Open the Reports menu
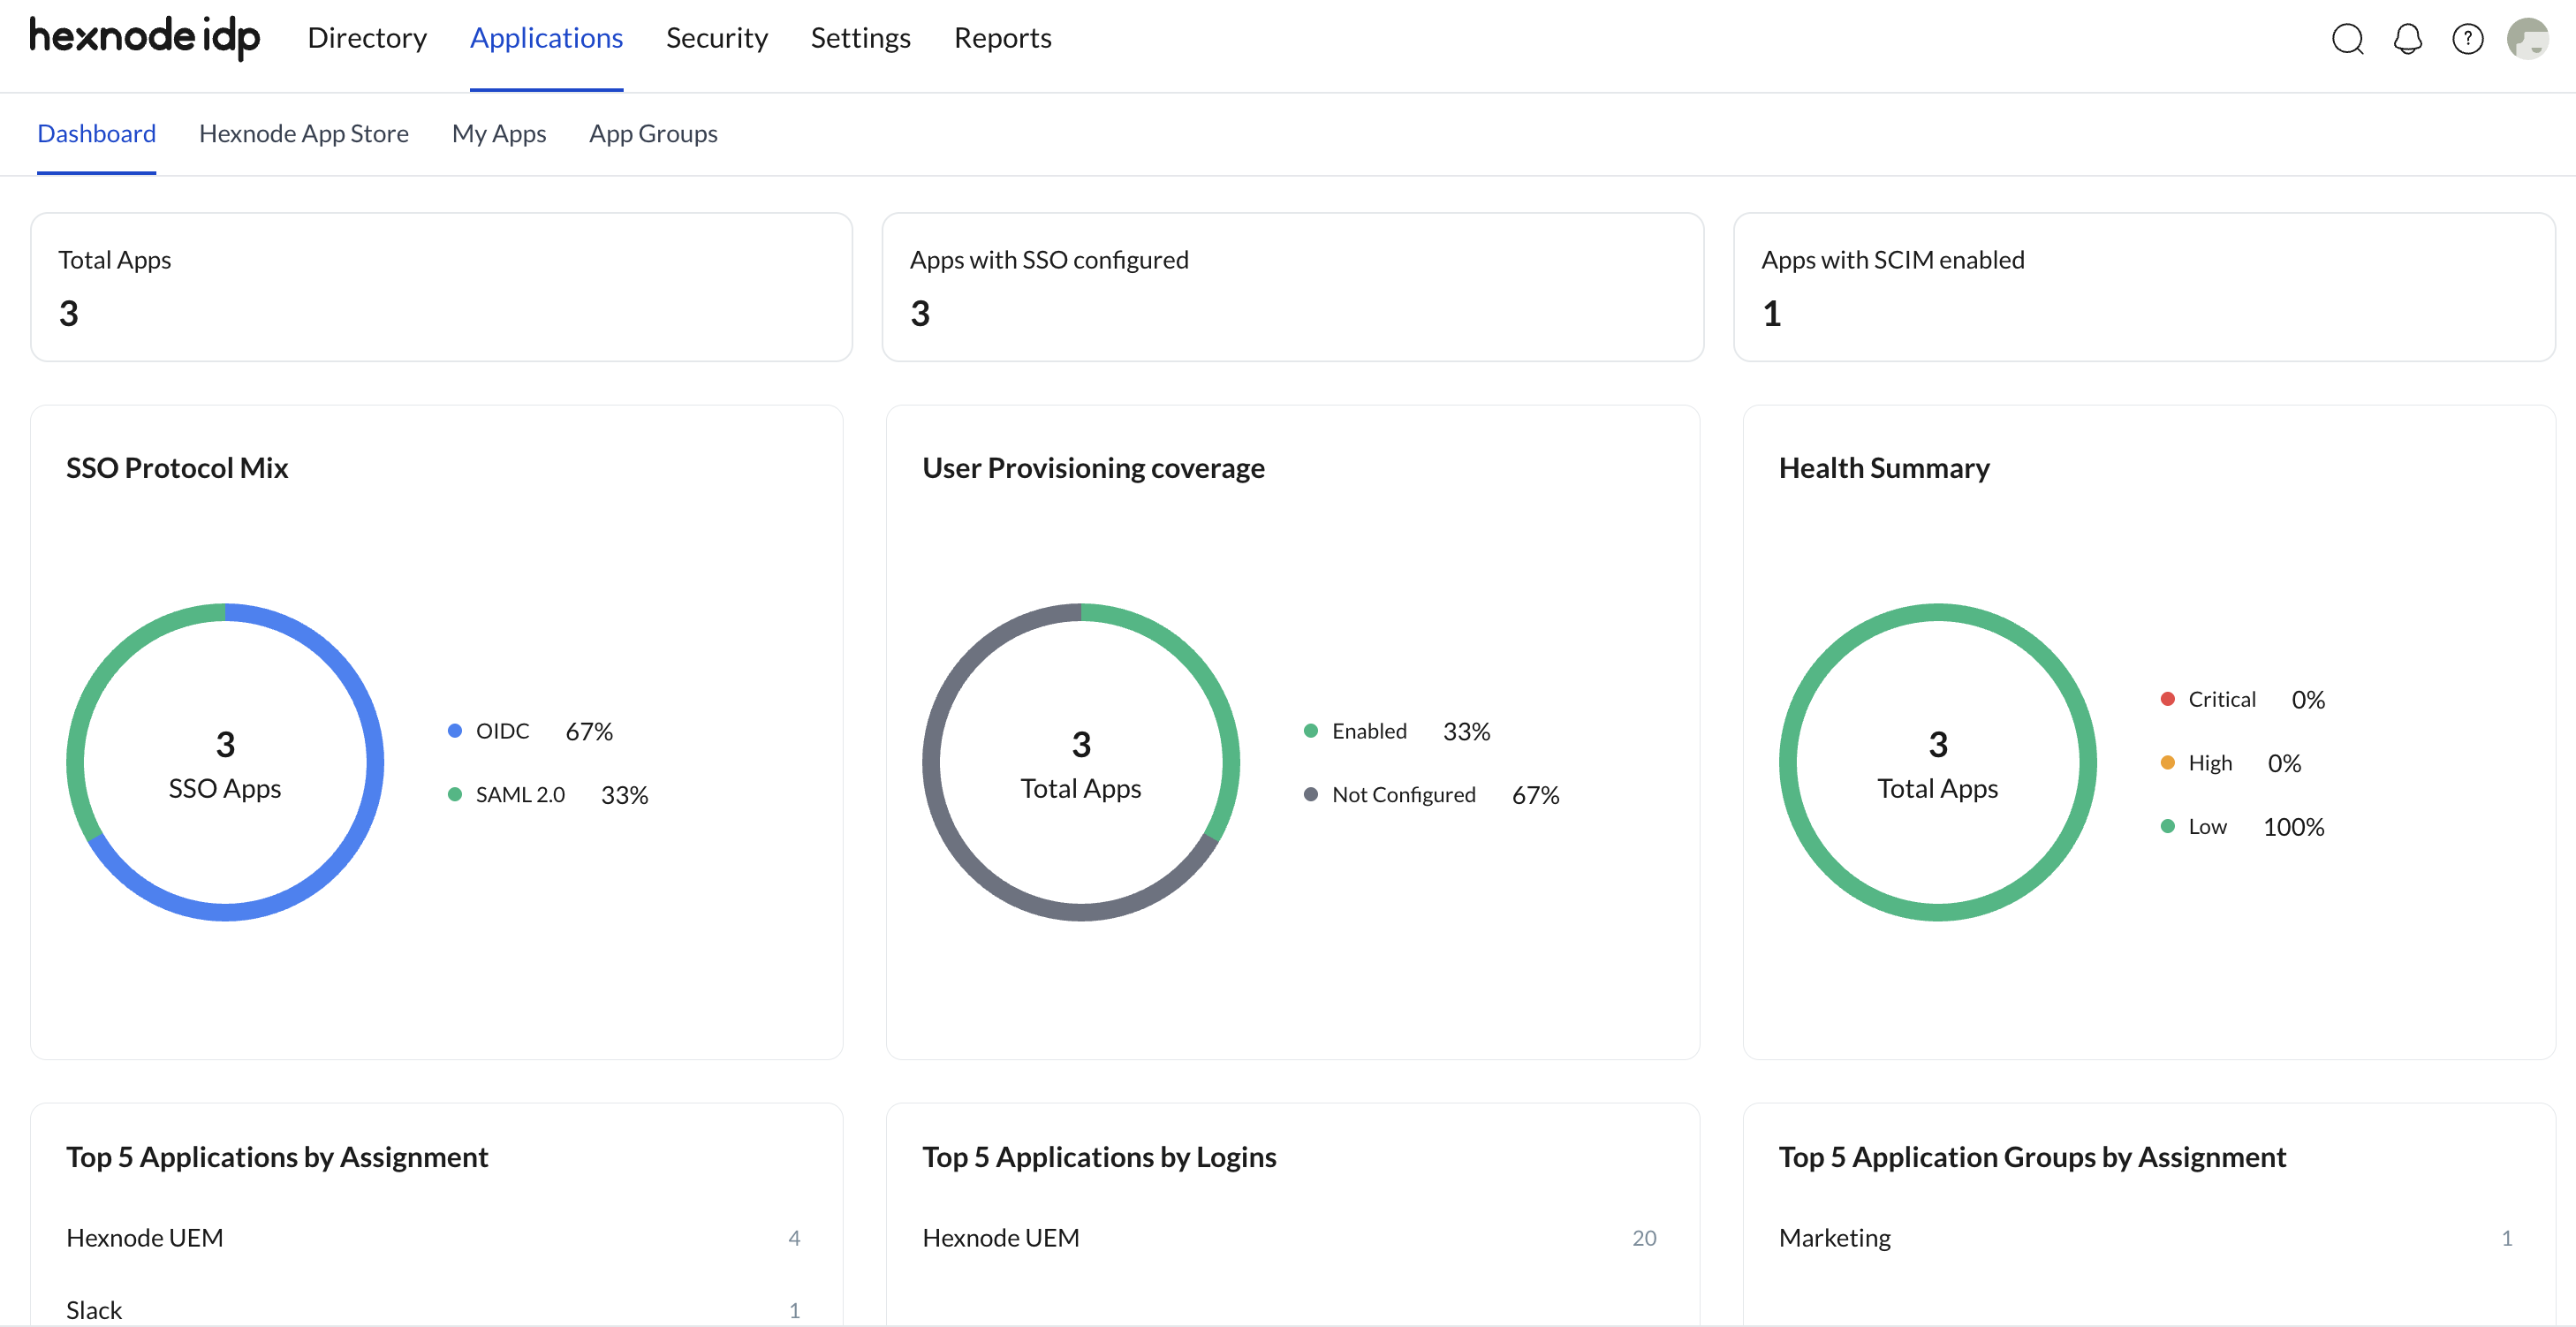 1002,38
